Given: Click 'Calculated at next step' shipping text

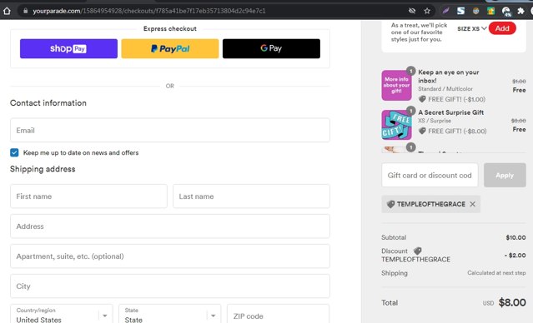Looking at the screenshot, I should point(496,272).
